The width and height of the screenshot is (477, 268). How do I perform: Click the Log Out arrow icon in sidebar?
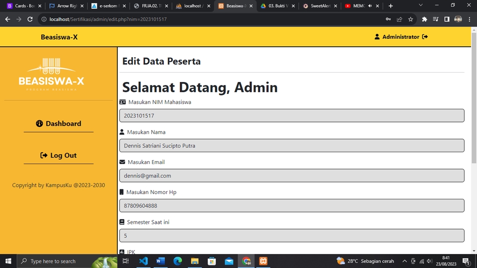(44, 155)
